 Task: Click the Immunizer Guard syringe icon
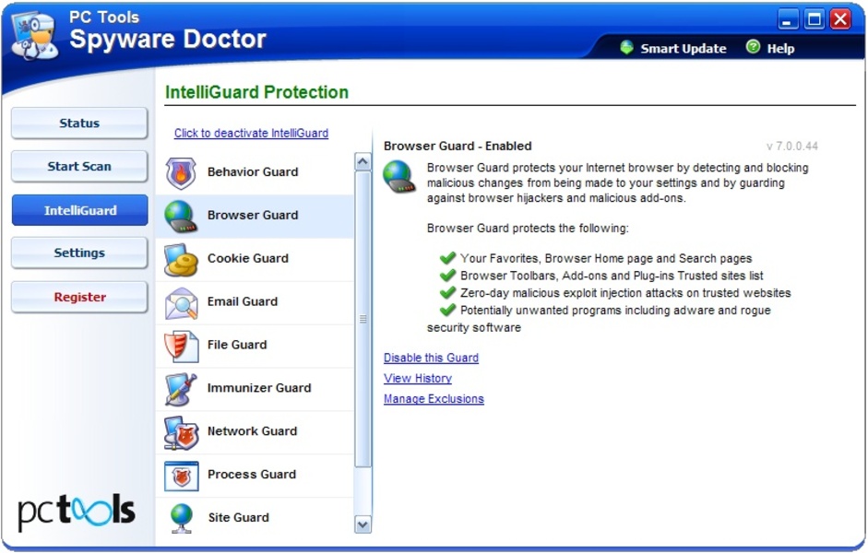coord(181,389)
